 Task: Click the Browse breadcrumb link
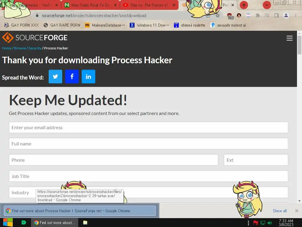(20, 48)
